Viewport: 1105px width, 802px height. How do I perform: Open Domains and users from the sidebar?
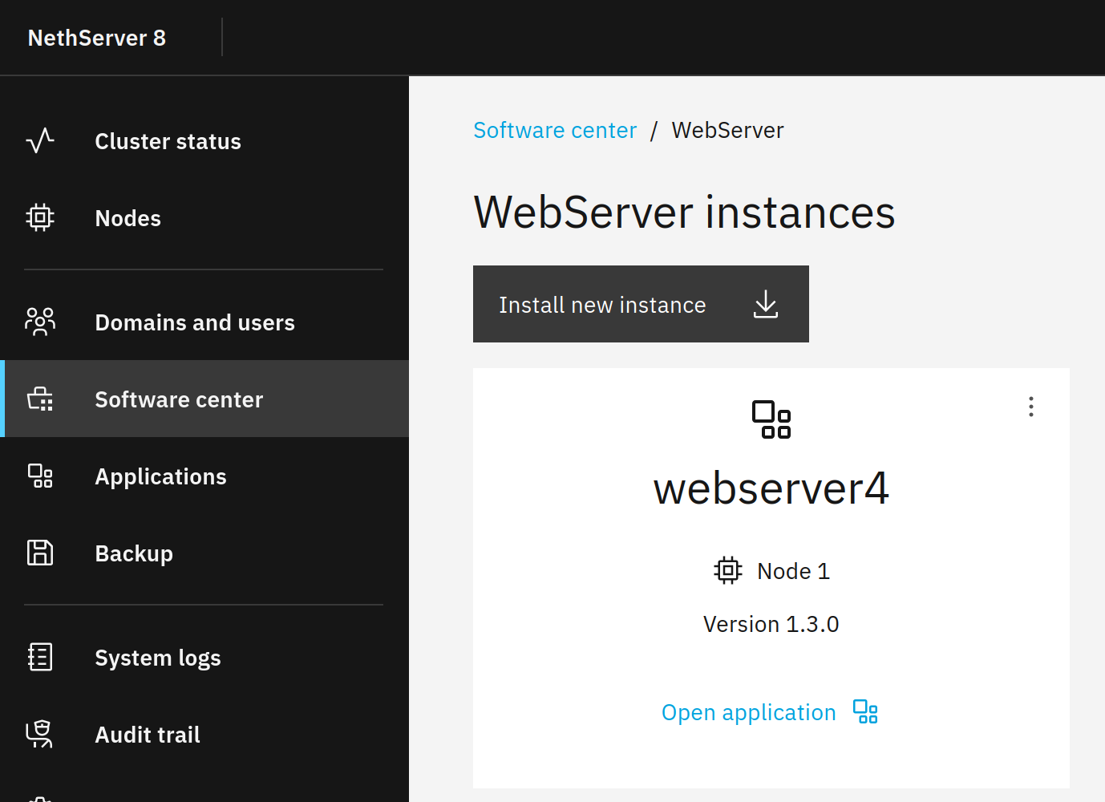pyautogui.click(x=194, y=322)
